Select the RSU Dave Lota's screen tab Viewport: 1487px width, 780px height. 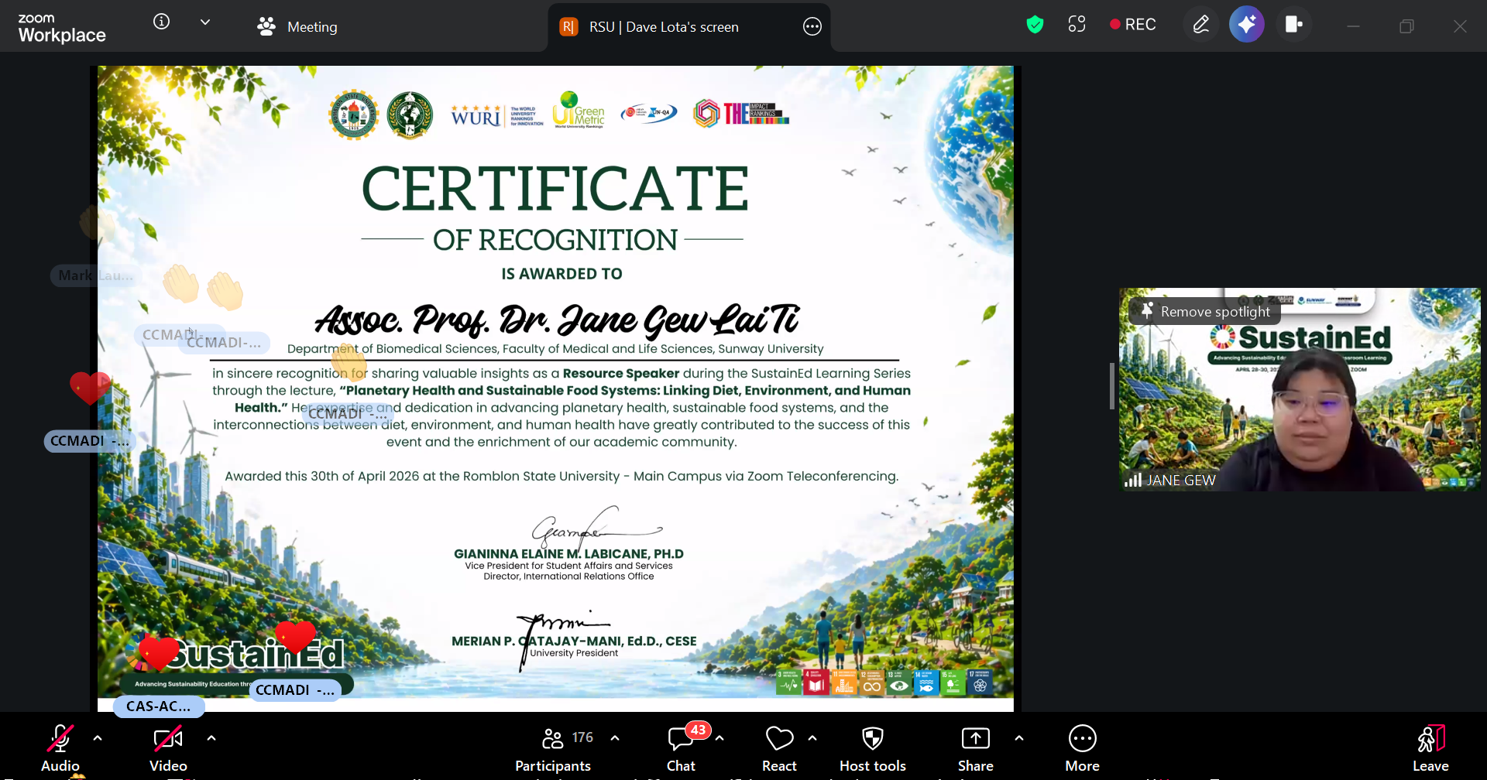(x=662, y=27)
